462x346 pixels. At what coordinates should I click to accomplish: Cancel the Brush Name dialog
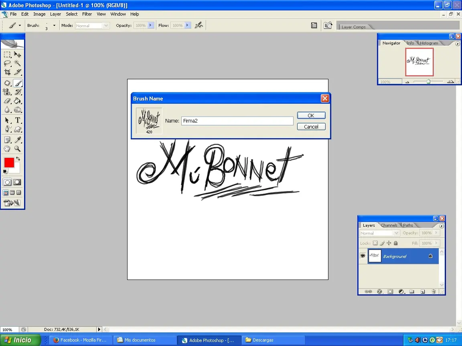(311, 126)
